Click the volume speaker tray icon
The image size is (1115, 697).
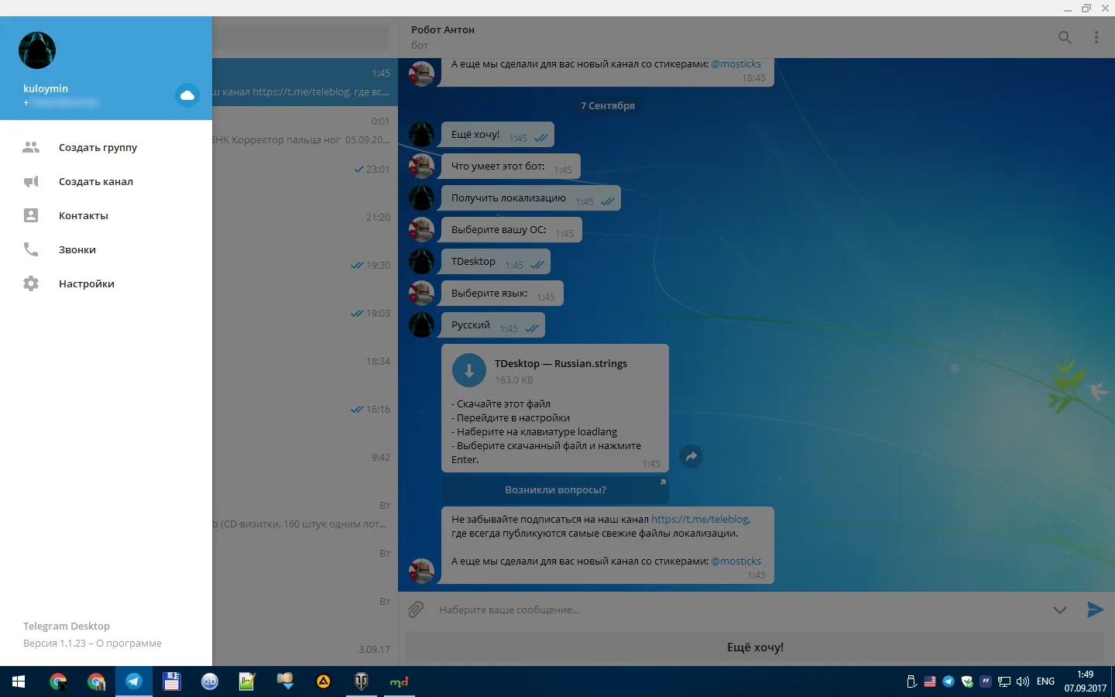1023,682
